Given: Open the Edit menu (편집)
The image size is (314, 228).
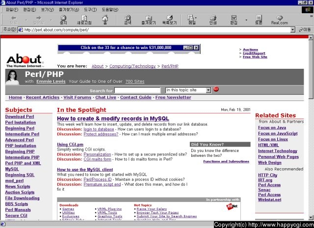Looking at the screenshot, I should (29, 10).
